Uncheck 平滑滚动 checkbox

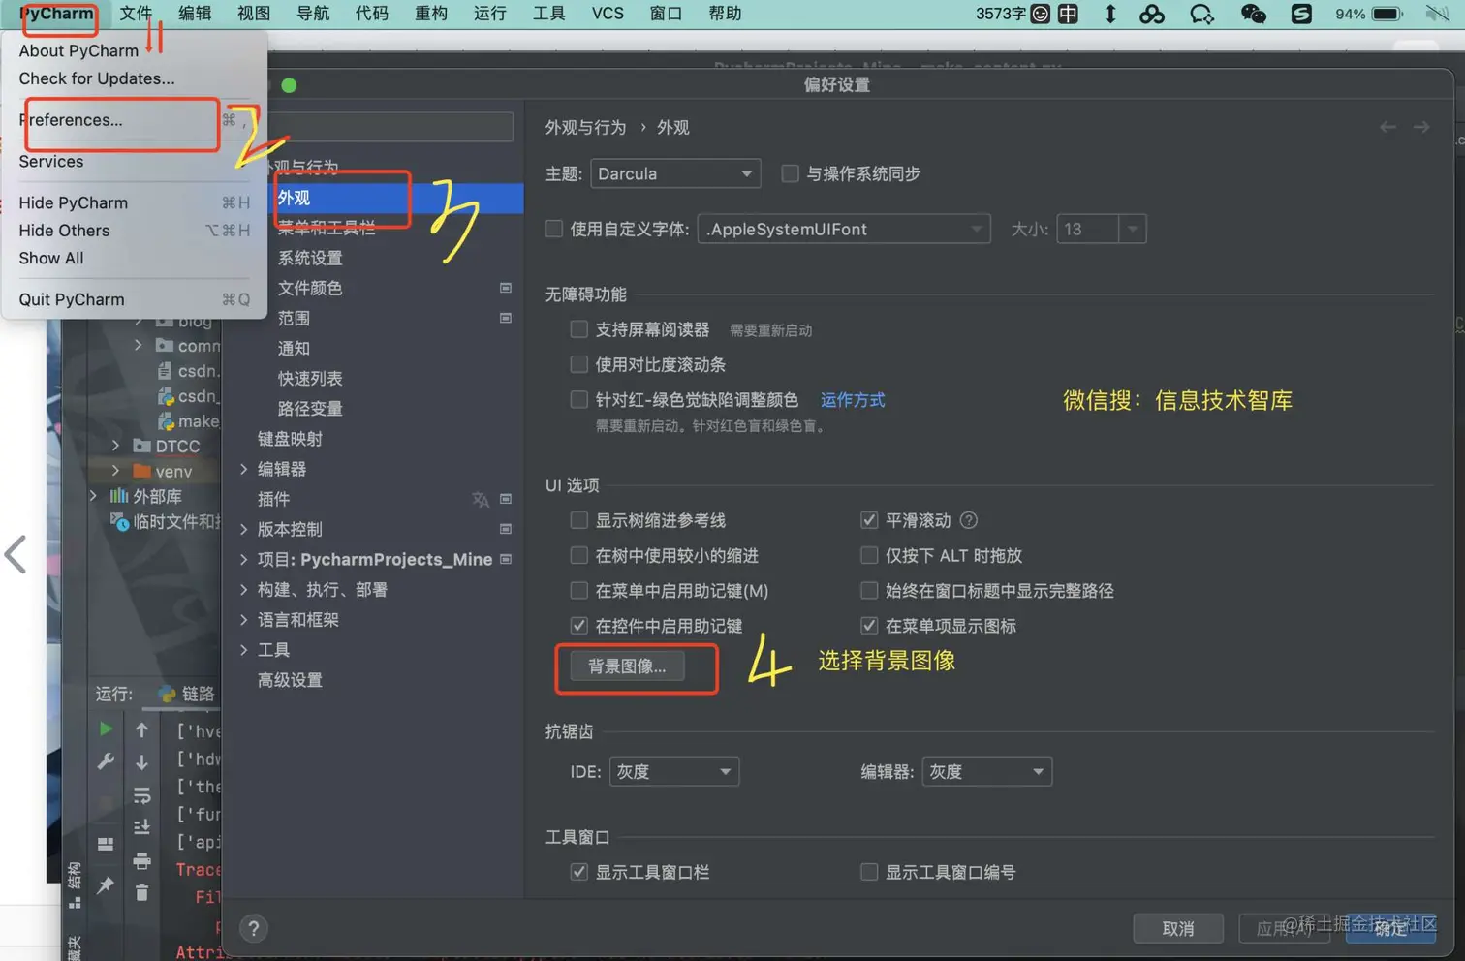(869, 520)
